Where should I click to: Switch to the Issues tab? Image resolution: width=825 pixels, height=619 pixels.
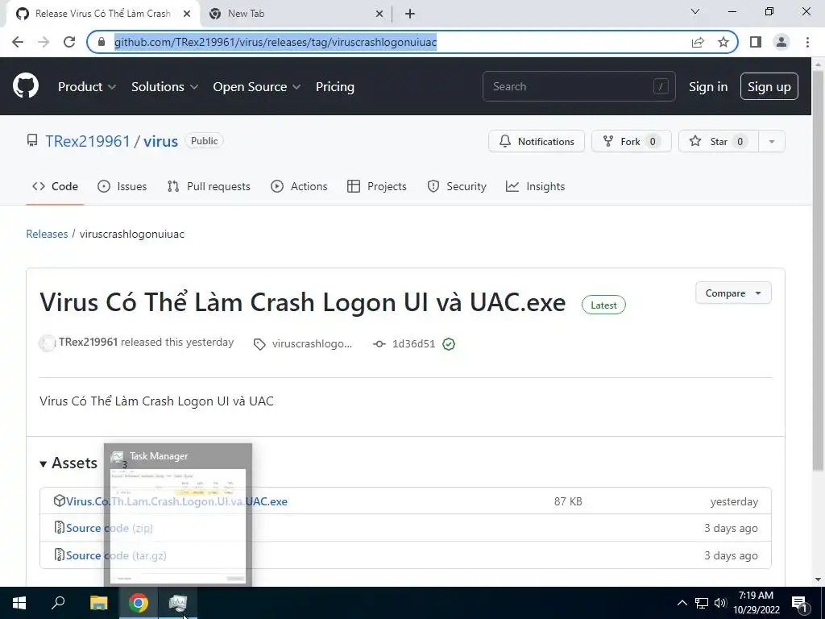pos(122,186)
